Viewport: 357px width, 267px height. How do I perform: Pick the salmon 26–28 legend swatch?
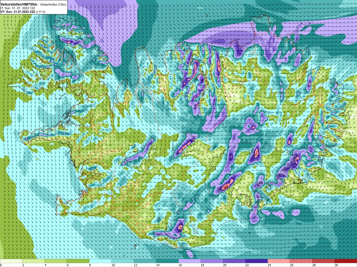tap(301, 261)
